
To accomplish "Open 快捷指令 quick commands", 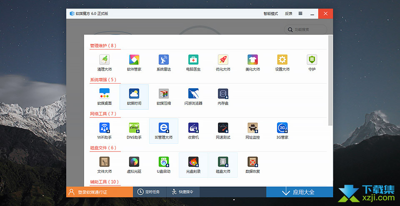I will pyautogui.click(x=183, y=192).
